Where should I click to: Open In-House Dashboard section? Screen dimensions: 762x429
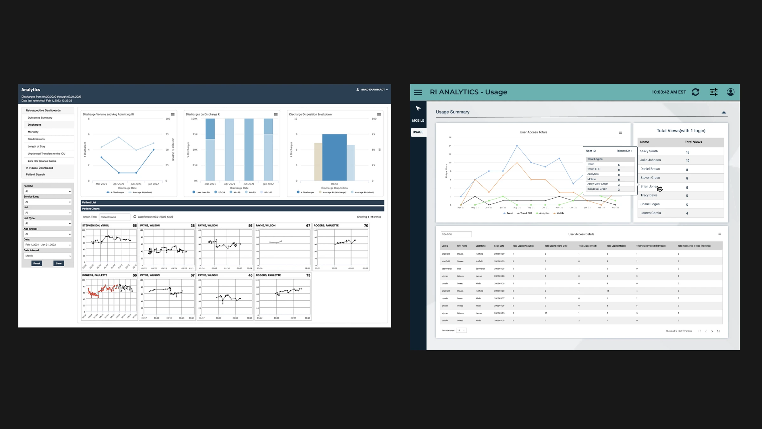pyautogui.click(x=39, y=168)
